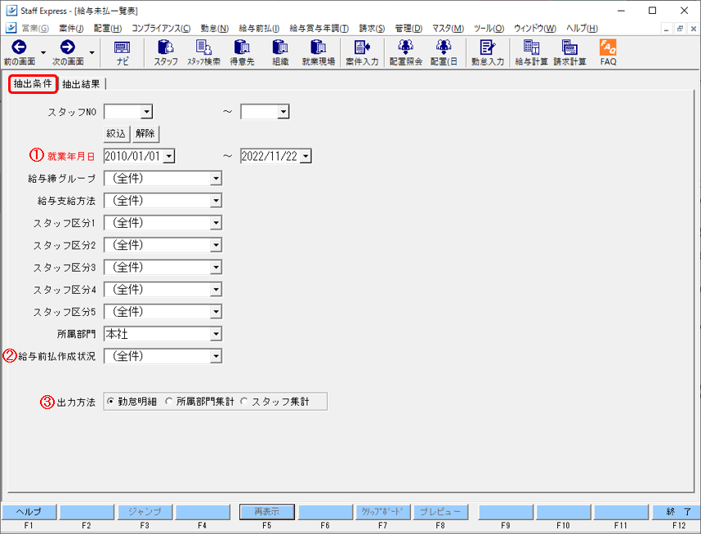Click the クリップボード F7 button
The image size is (701, 534).
382,512
